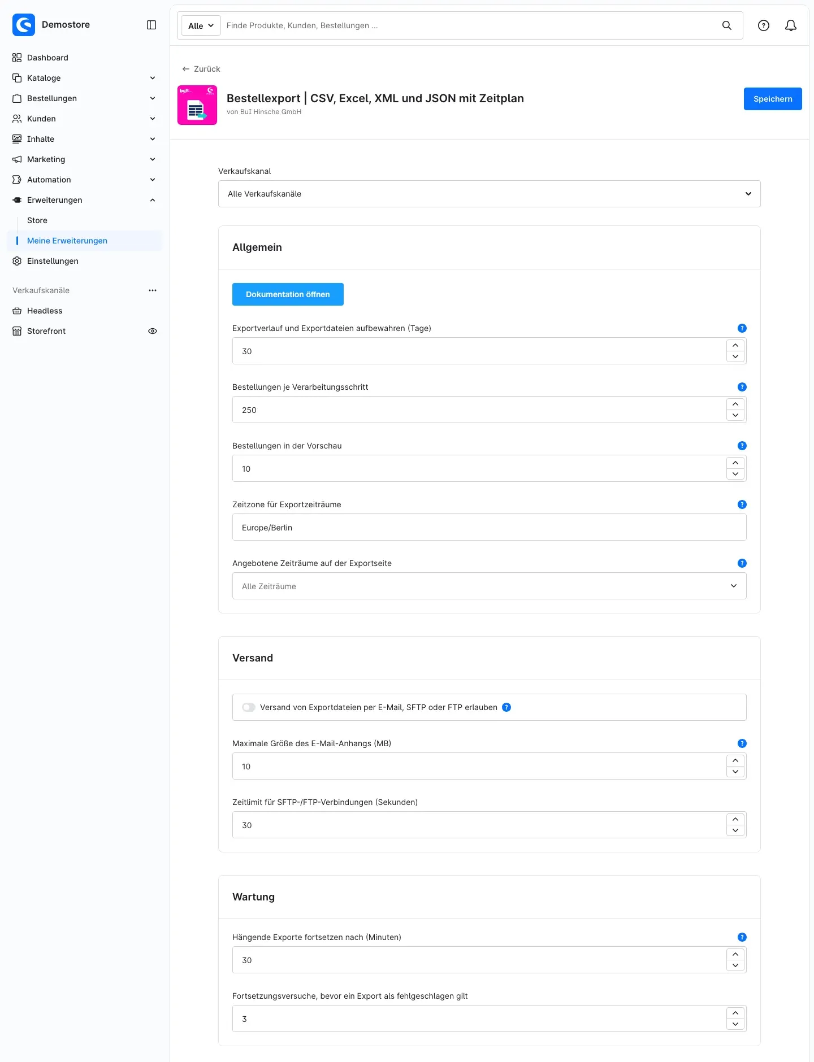814x1062 pixels.
Task: Open the notifications bell
Action: 791,25
